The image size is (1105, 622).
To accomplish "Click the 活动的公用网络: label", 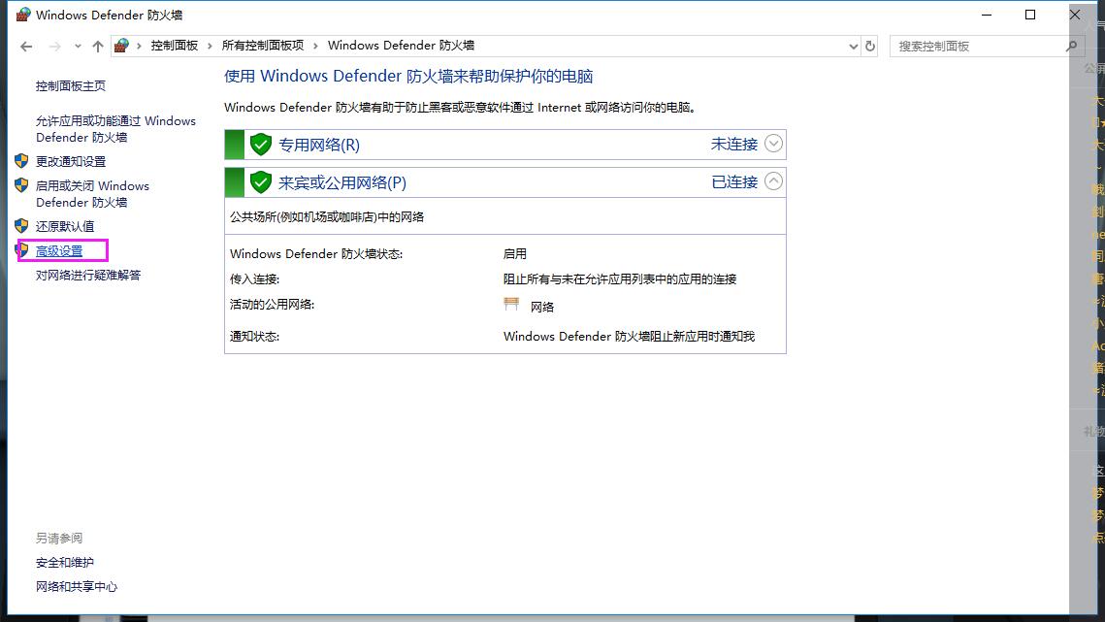I will point(272,305).
